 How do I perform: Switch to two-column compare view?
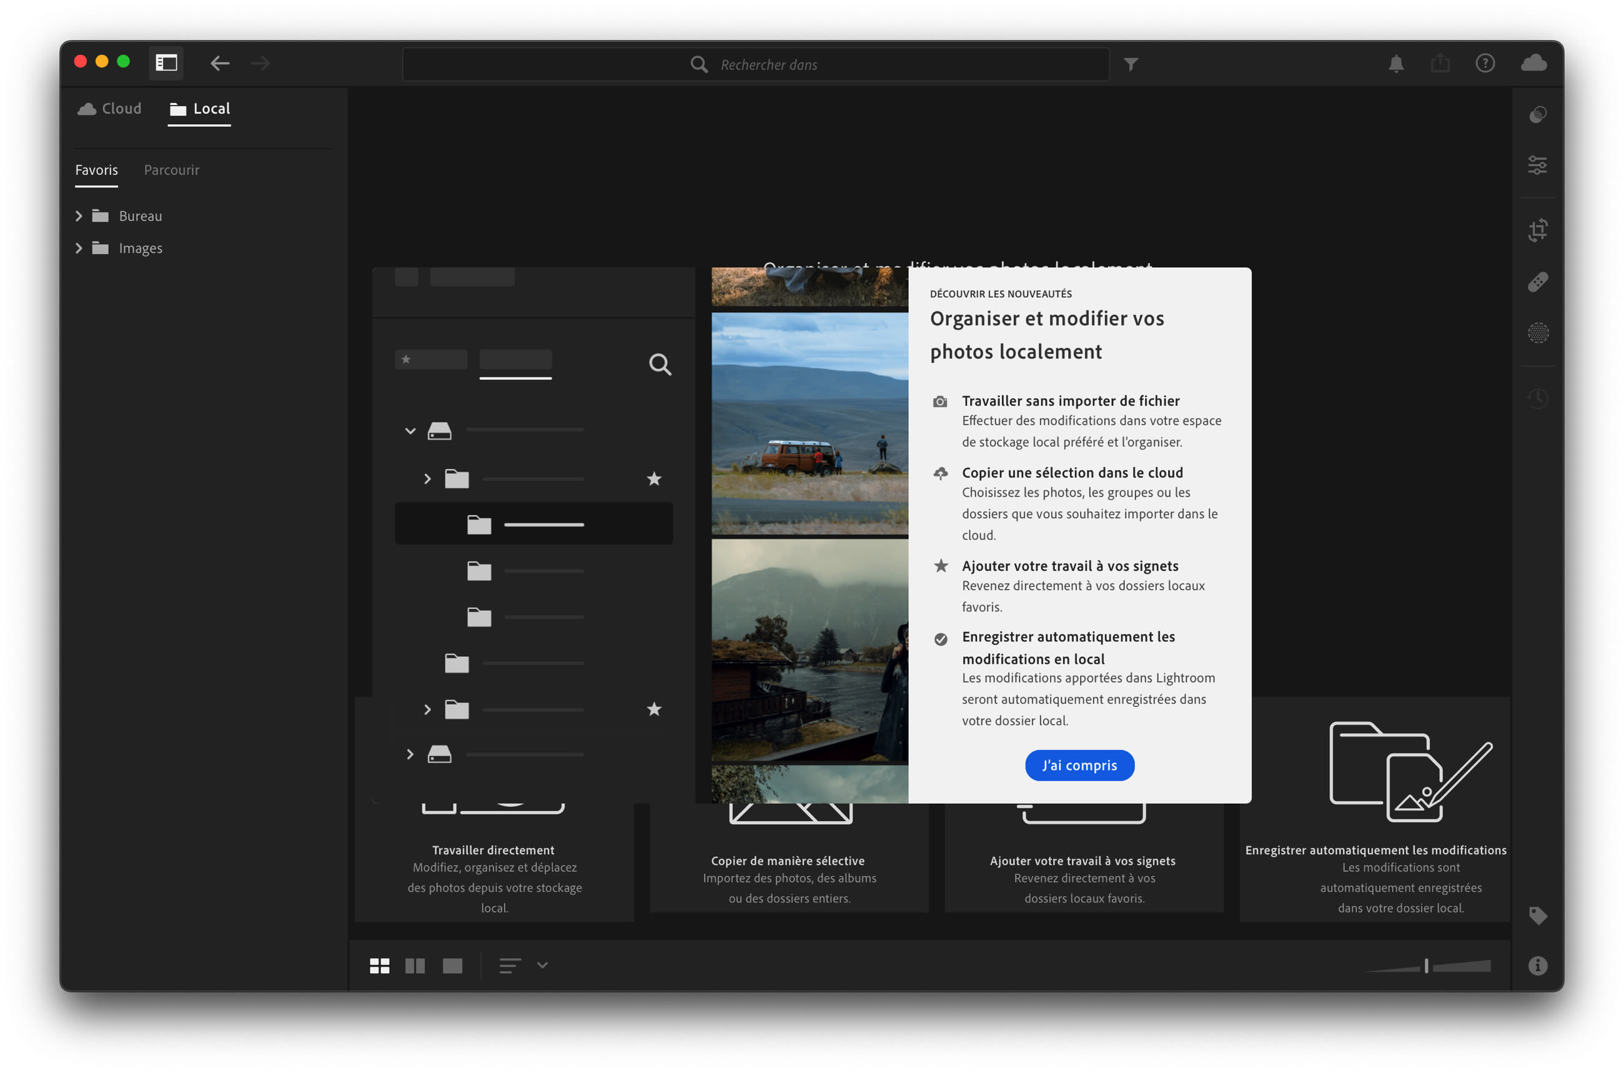(415, 966)
